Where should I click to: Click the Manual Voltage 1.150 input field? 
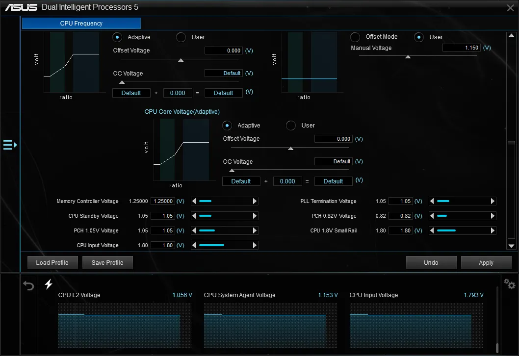tap(462, 48)
